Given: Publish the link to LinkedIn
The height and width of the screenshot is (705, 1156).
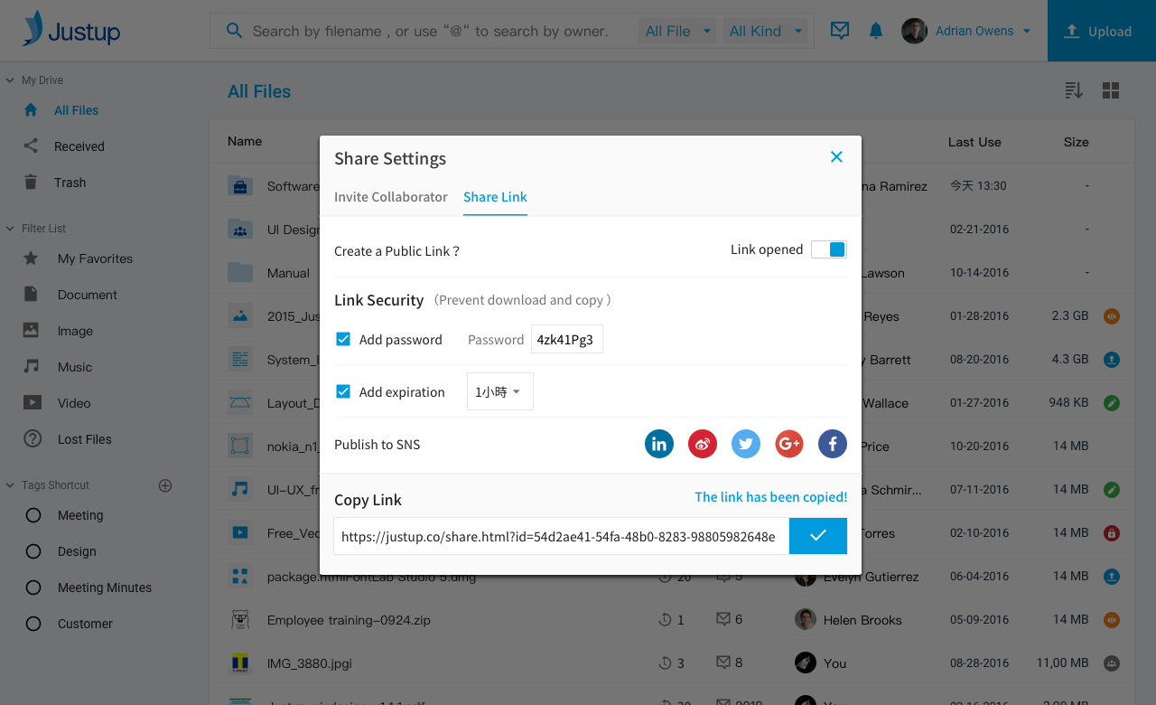Looking at the screenshot, I should (658, 444).
